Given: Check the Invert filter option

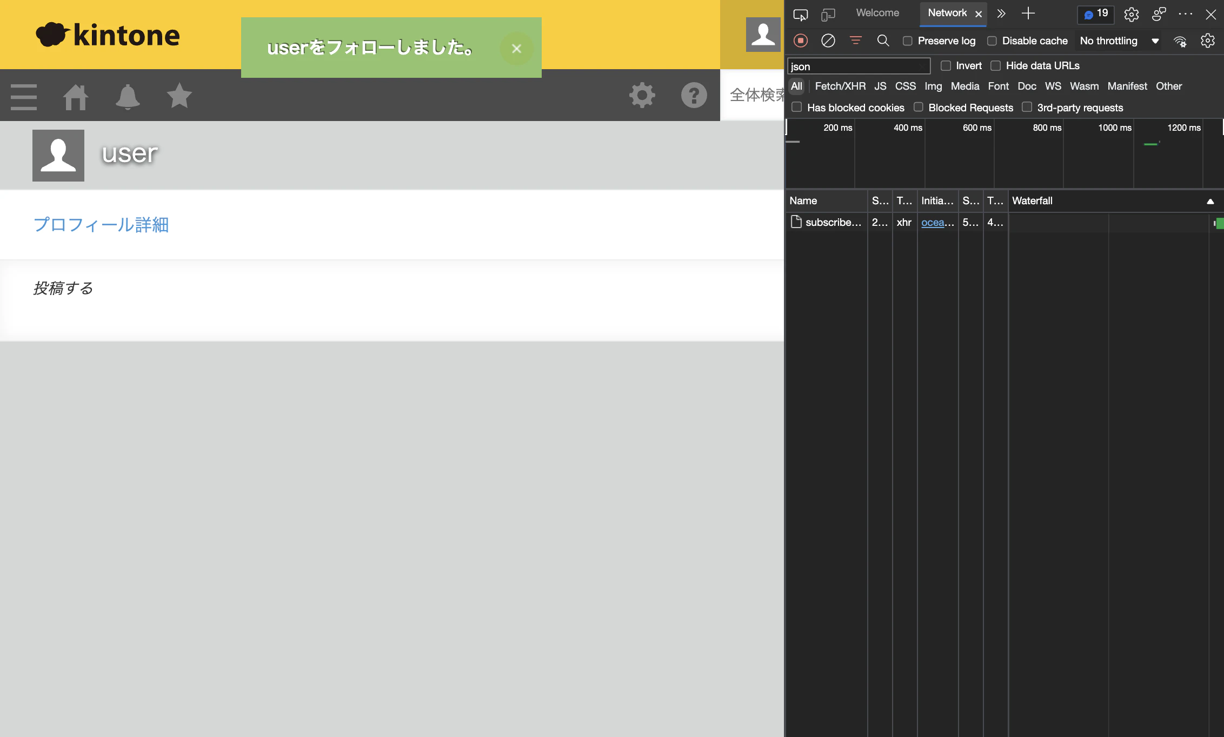Looking at the screenshot, I should (x=946, y=65).
